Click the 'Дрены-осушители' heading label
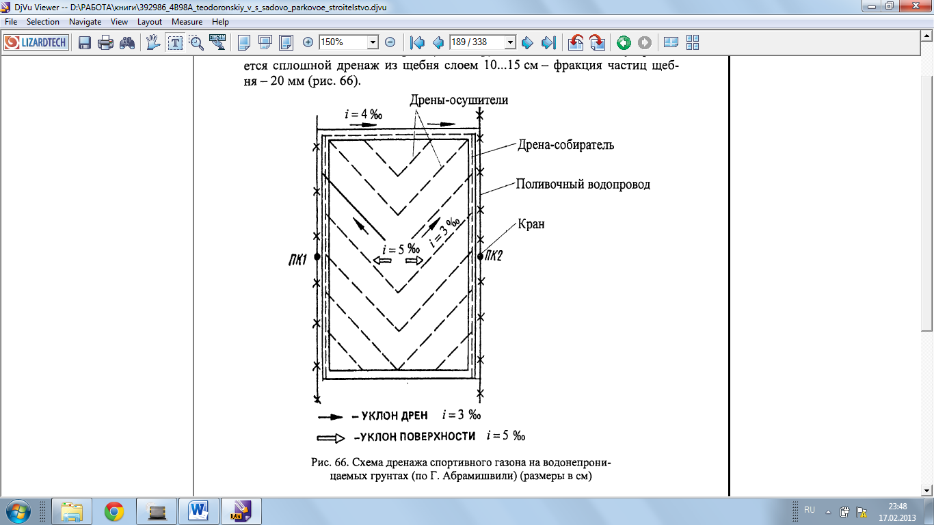The height and width of the screenshot is (525, 934). [x=459, y=100]
